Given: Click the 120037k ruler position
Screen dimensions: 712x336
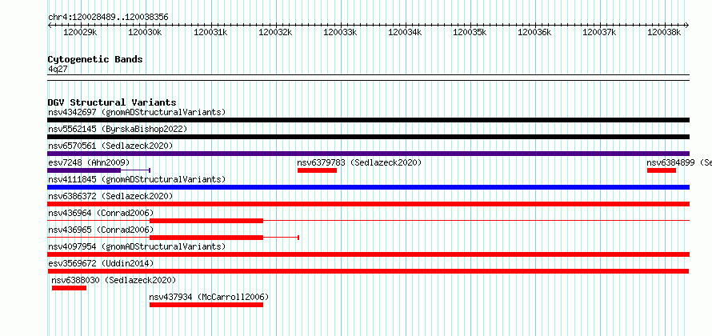Looking at the screenshot, I should [x=599, y=32].
